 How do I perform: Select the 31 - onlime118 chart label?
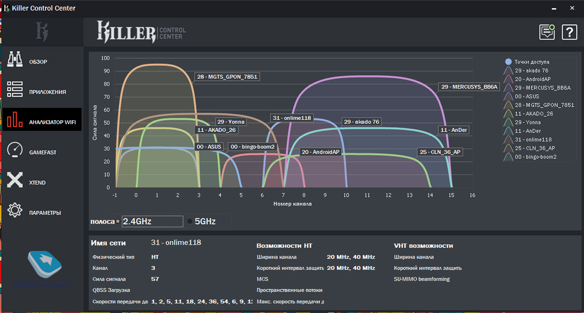[292, 118]
